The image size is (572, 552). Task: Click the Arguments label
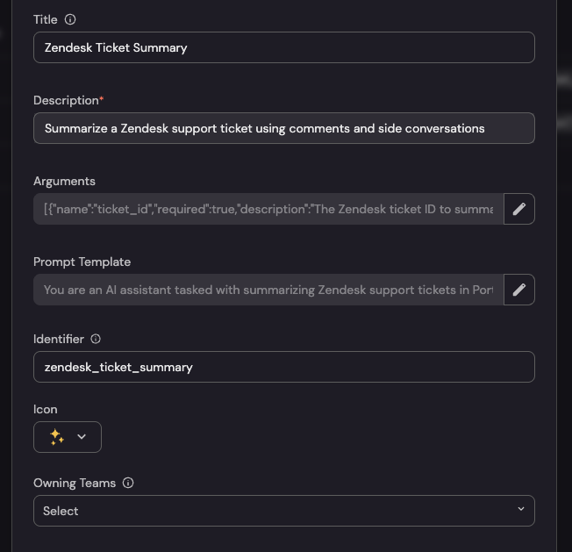64,181
